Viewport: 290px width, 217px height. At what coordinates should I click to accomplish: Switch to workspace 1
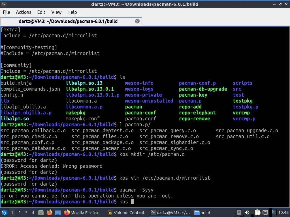tap(12, 213)
